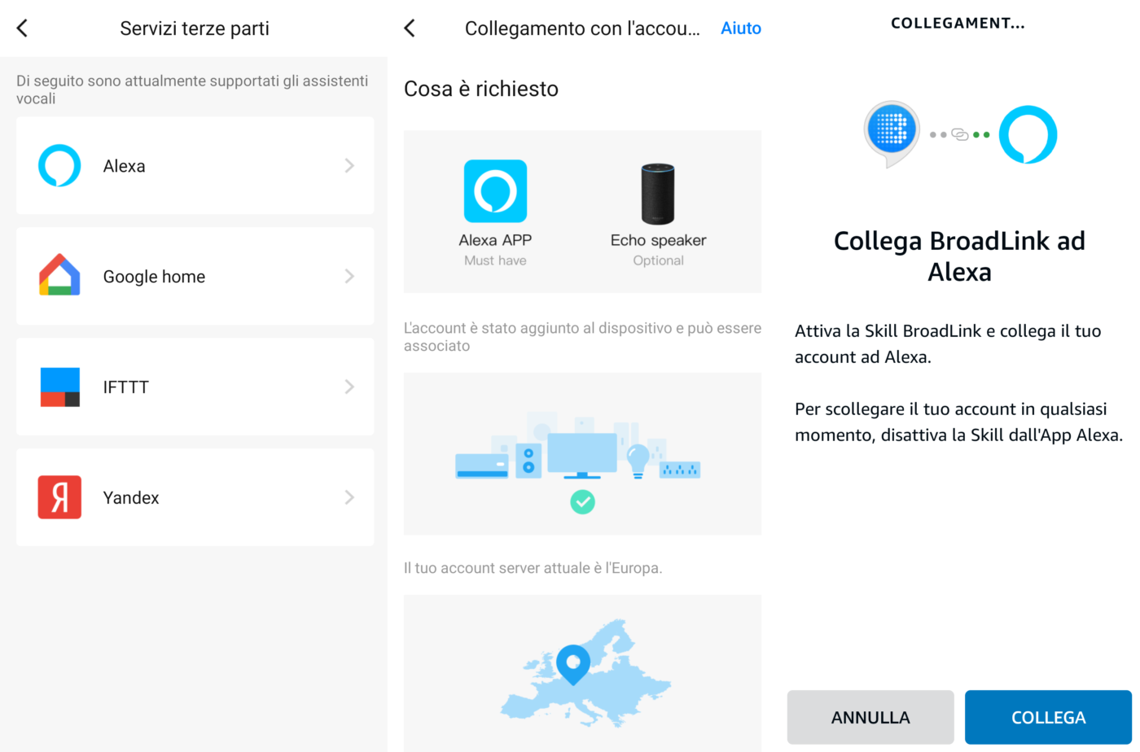Tap the red Yandex icon
The width and height of the screenshot is (1140, 752).
pos(59,497)
